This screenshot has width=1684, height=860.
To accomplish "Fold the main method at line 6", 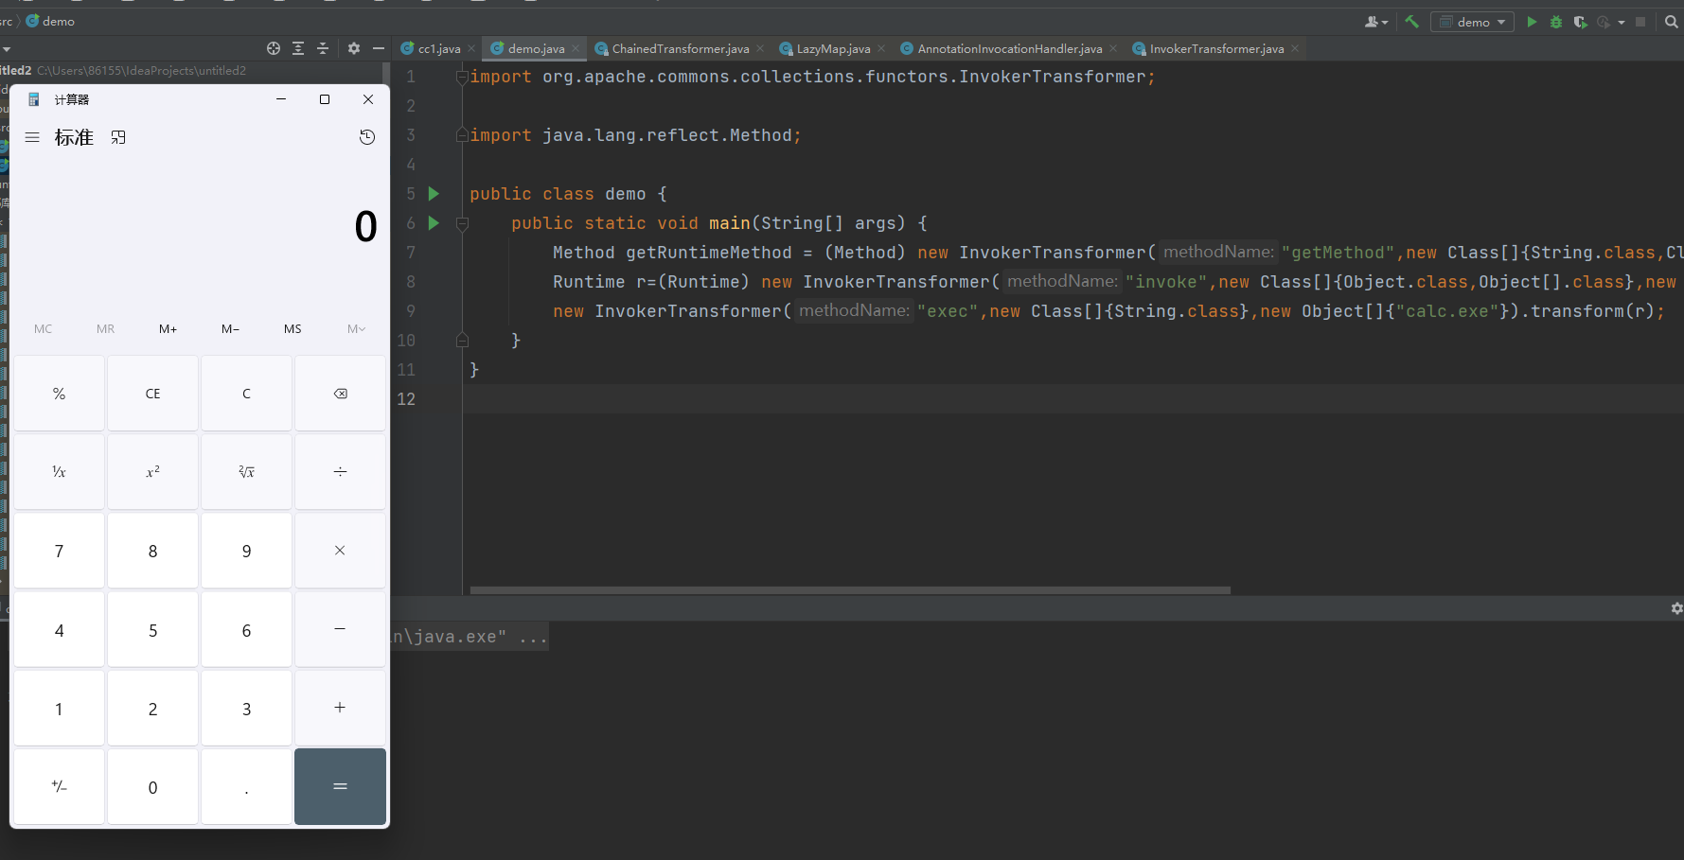I will tap(462, 223).
